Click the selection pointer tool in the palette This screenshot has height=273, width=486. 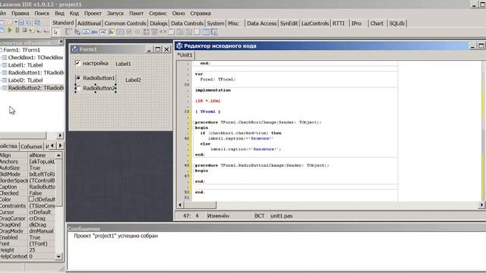click(x=55, y=32)
